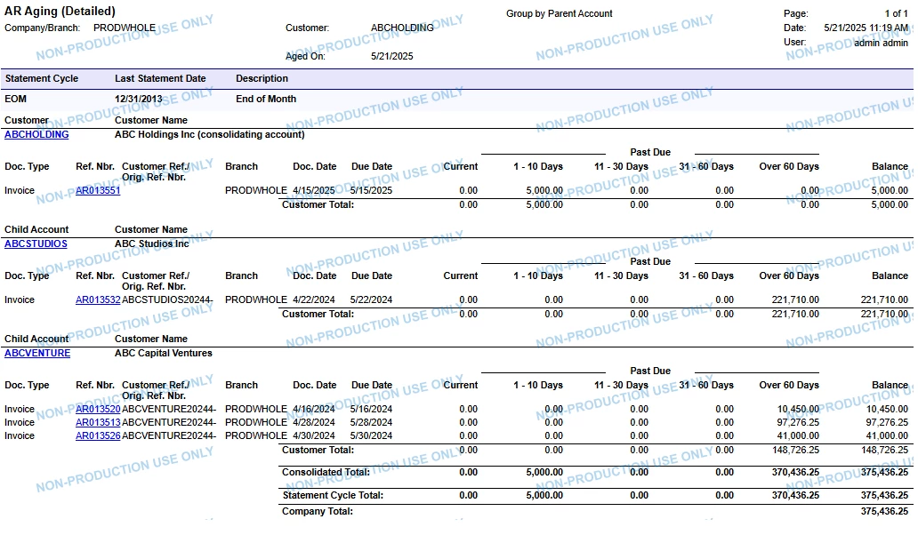
Task: Select the PRODWHOLE Company/Branch value
Action: pos(125,28)
